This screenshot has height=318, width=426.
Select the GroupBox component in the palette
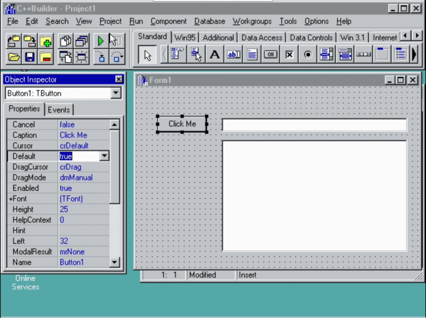pyautogui.click(x=382, y=54)
